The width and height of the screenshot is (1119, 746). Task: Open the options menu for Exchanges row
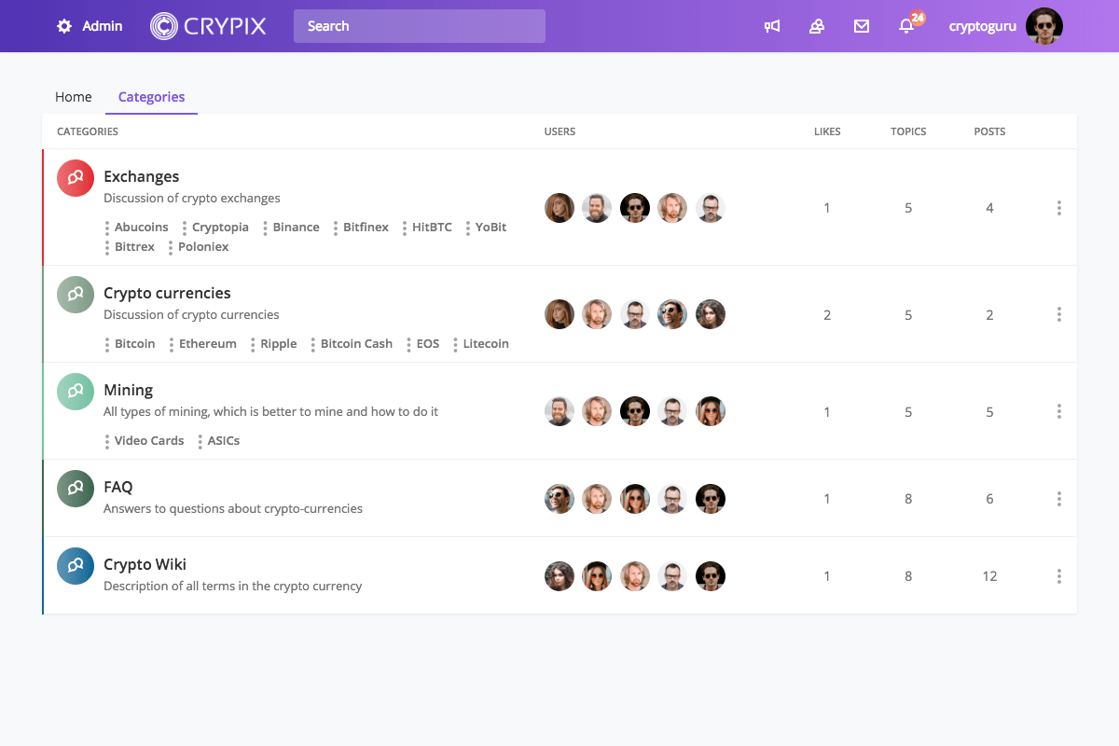(x=1059, y=208)
